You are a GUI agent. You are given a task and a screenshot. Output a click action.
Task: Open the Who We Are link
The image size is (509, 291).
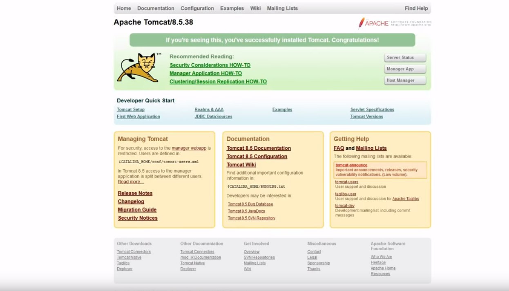point(382,257)
